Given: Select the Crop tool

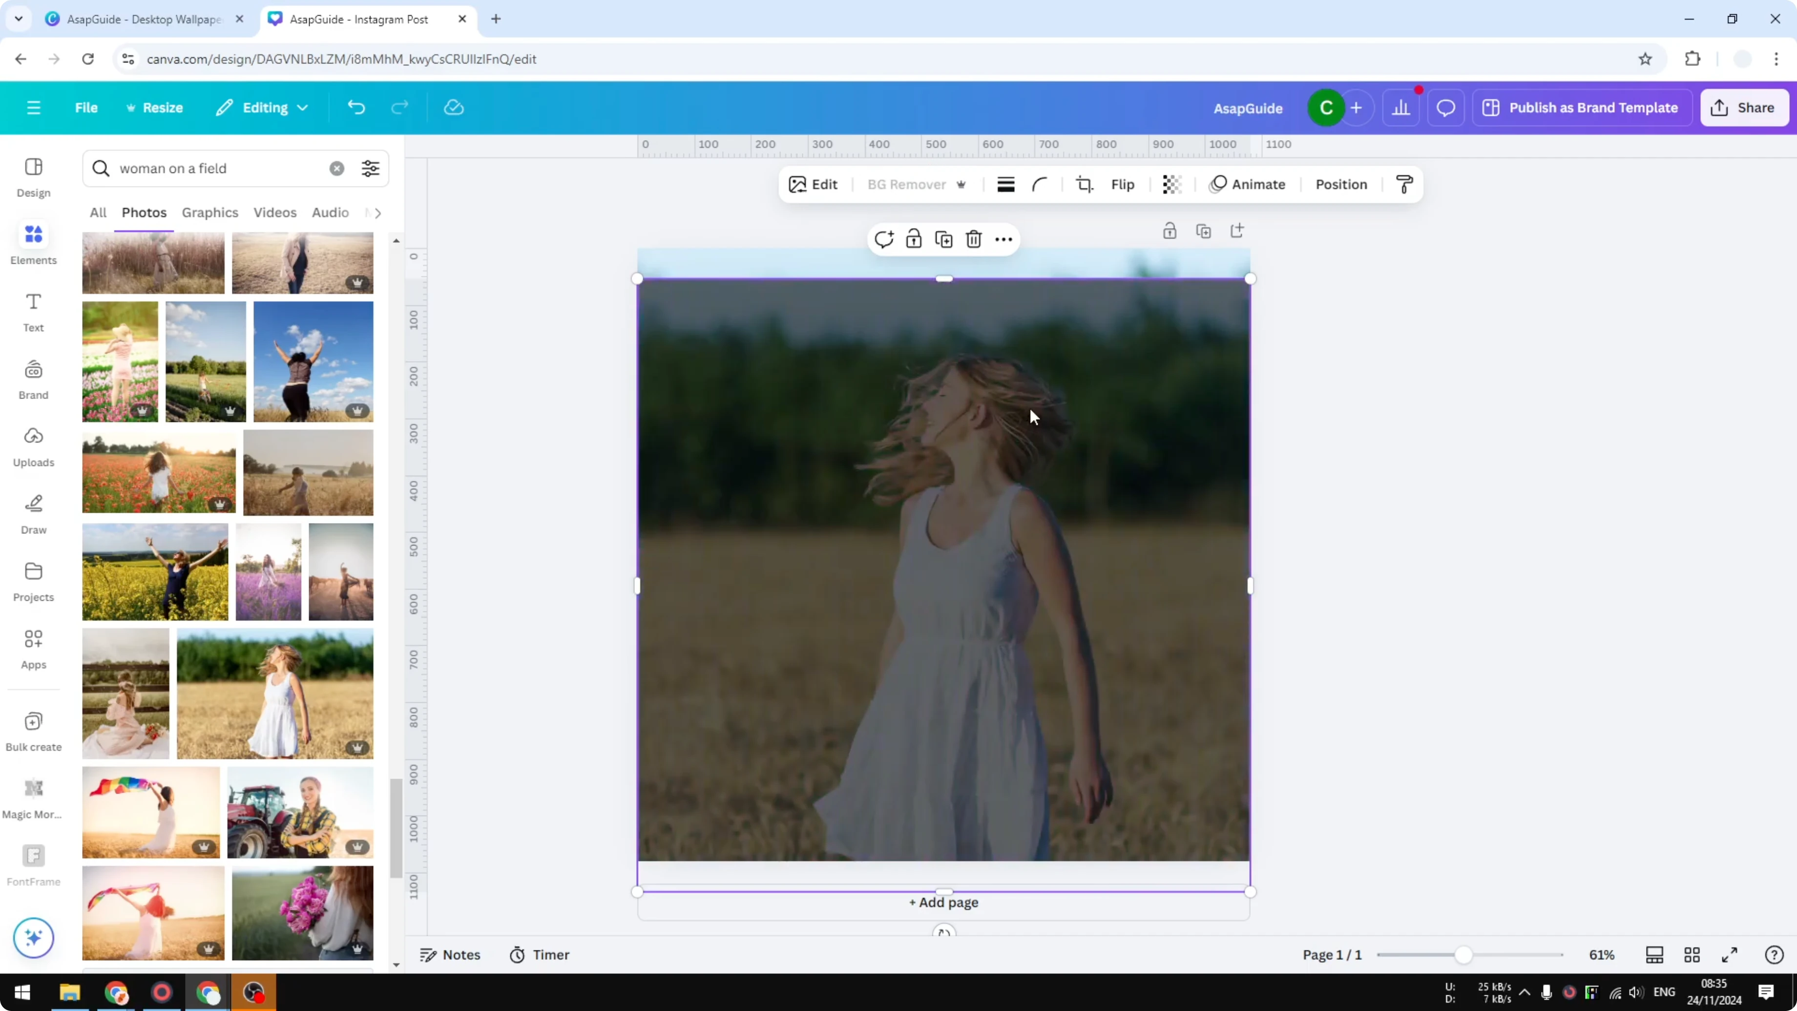Looking at the screenshot, I should (1085, 184).
